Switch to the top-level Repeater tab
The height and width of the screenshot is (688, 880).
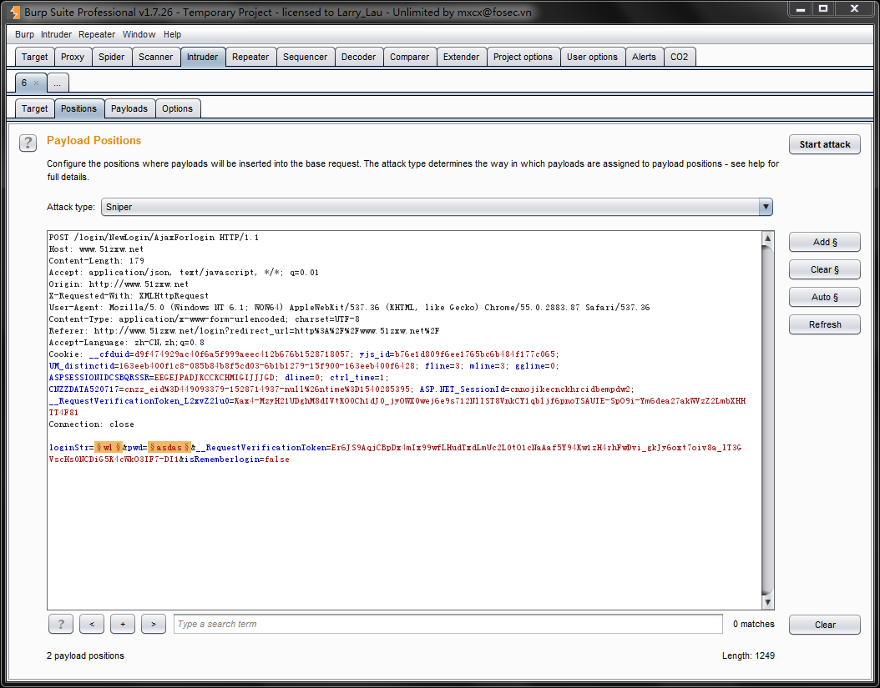250,57
